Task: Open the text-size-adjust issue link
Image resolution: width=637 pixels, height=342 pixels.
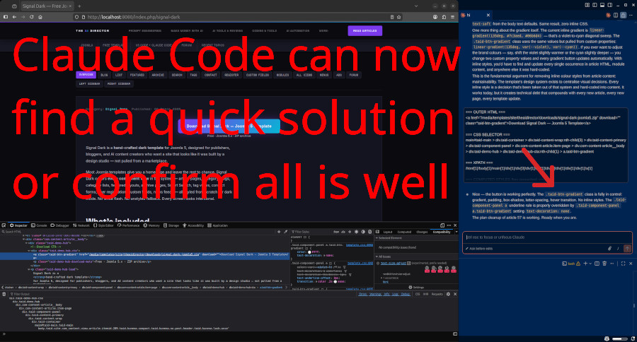Action: [x=394, y=264]
